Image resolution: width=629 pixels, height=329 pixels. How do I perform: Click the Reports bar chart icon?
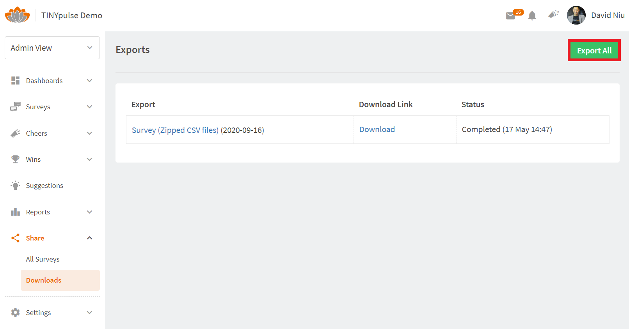pyautogui.click(x=15, y=212)
